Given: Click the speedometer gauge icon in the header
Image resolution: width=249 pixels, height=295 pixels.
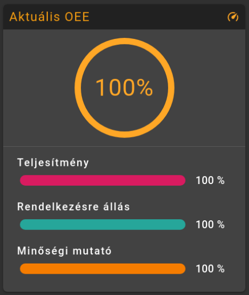Looking at the screenshot, I should pyautogui.click(x=233, y=17).
